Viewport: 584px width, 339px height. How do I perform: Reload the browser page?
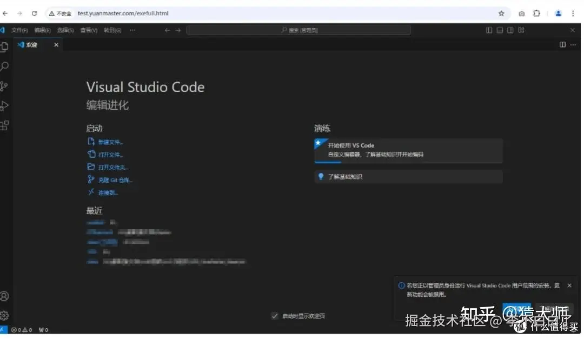[34, 14]
